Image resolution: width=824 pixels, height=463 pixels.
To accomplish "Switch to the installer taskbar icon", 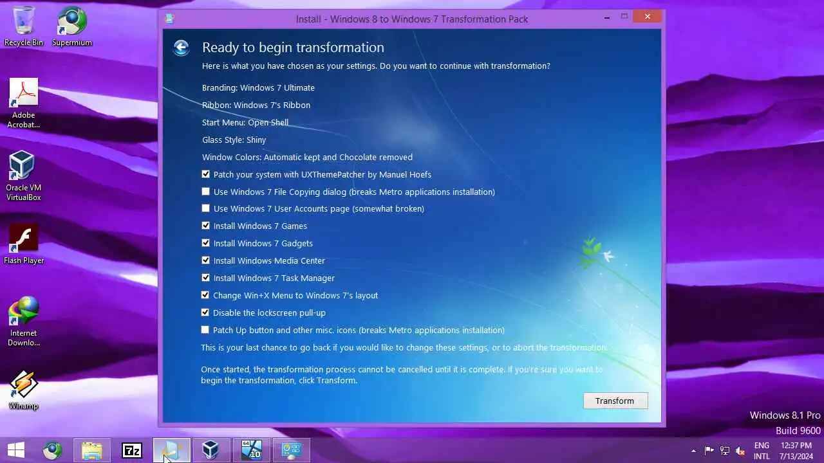I will (172, 450).
